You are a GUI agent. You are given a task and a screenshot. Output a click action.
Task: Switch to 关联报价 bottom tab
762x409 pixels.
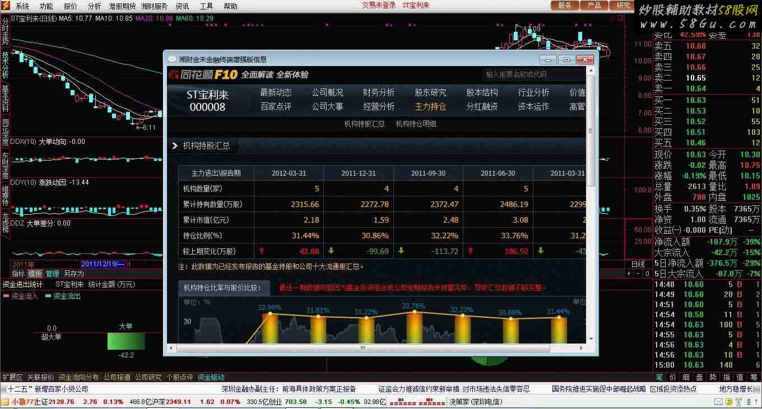[x=41, y=377]
